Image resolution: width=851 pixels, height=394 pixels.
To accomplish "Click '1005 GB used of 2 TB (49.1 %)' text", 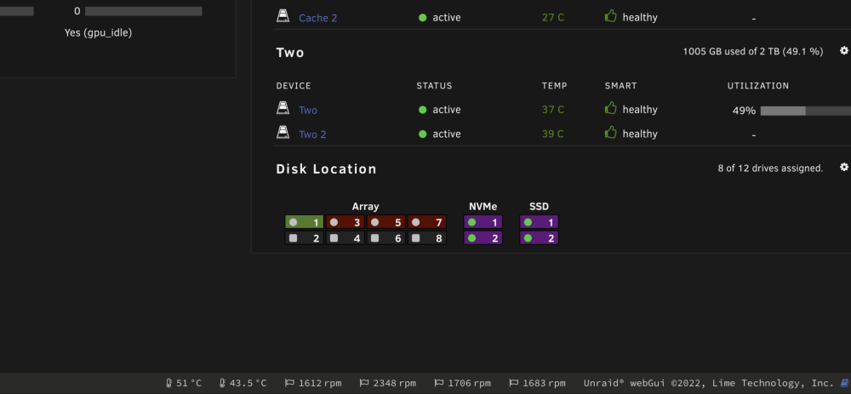I will (753, 52).
